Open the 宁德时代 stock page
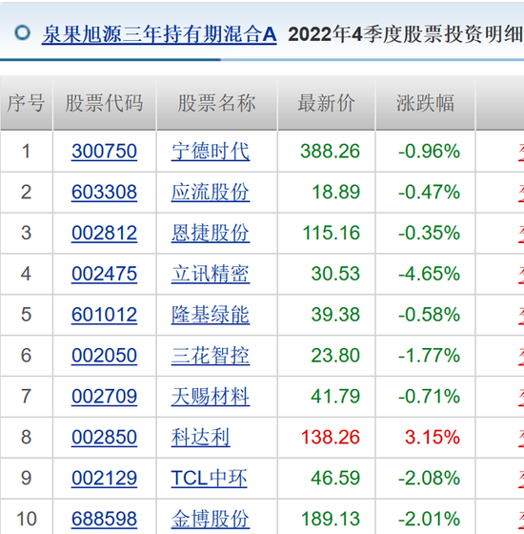 211,152
